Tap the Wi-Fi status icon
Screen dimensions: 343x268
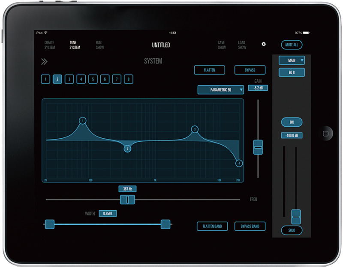point(45,33)
